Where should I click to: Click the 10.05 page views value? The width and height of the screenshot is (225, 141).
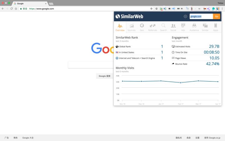[x=214, y=58]
